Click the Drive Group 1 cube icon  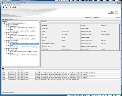coord(6,33)
